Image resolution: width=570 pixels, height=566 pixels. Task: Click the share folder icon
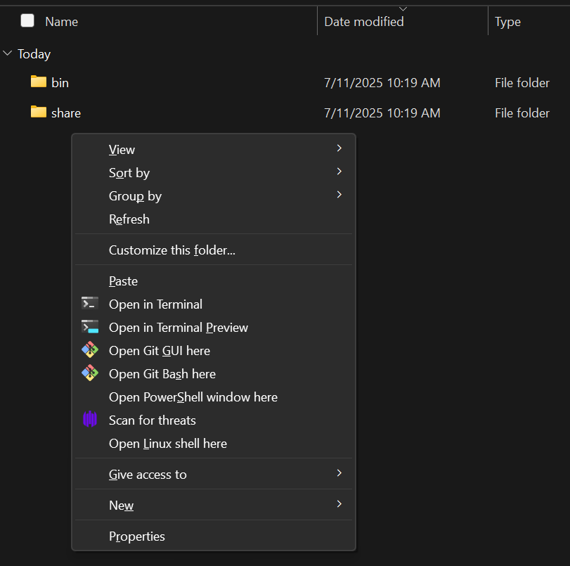[x=38, y=112]
